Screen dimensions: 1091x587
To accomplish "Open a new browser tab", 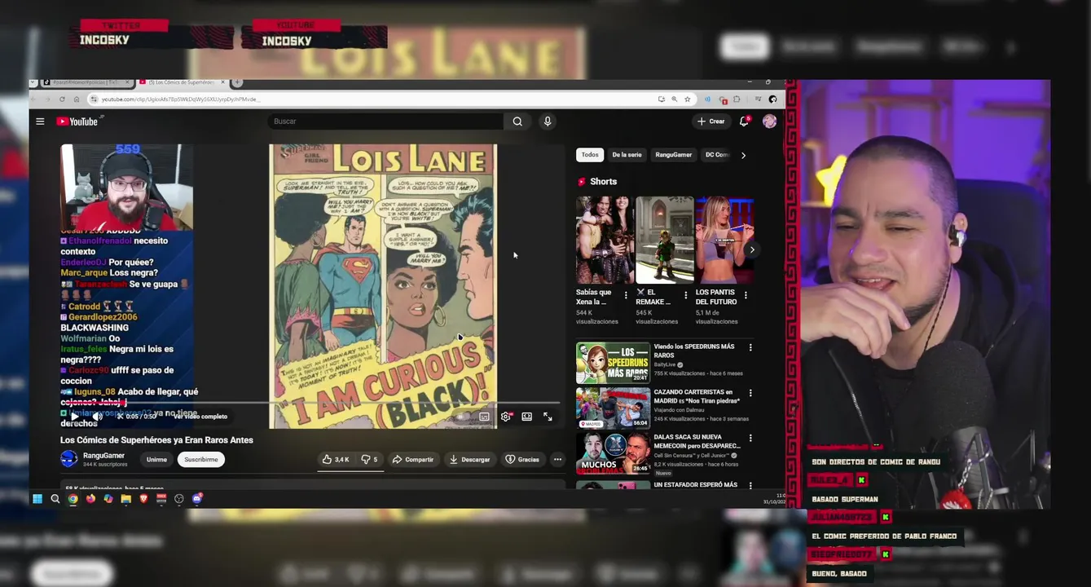I will click(x=237, y=82).
